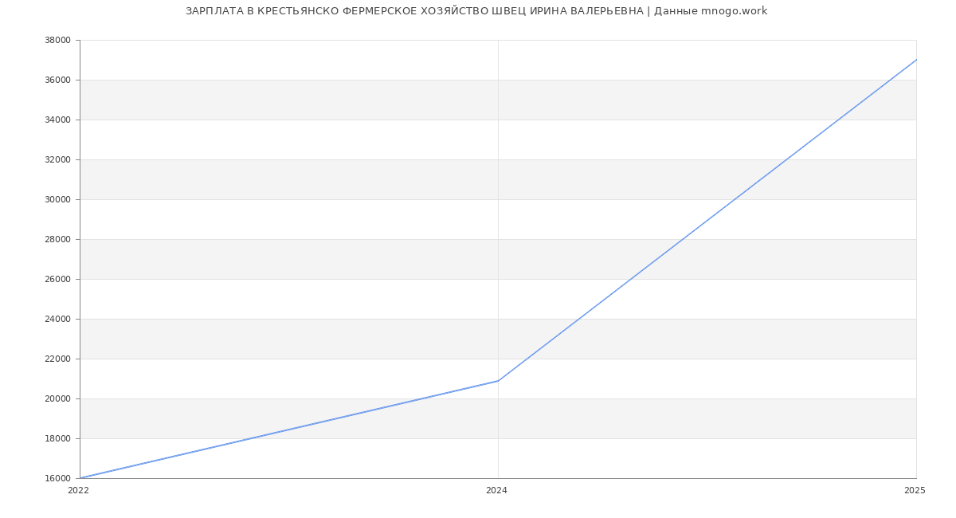The height and width of the screenshot is (518, 956).
Task: Click the 24000 y-axis label
Action: pos(57,319)
